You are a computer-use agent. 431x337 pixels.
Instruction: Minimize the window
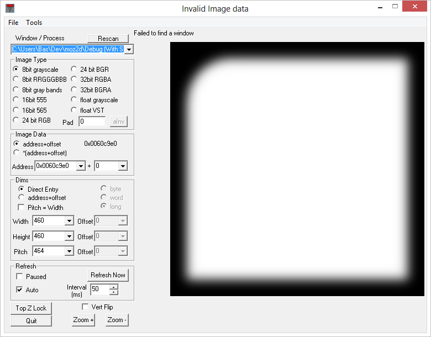(x=380, y=7)
